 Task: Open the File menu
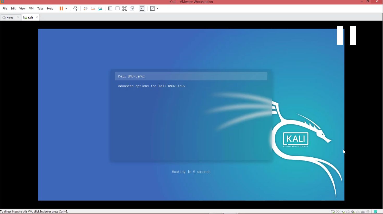[x=5, y=9]
